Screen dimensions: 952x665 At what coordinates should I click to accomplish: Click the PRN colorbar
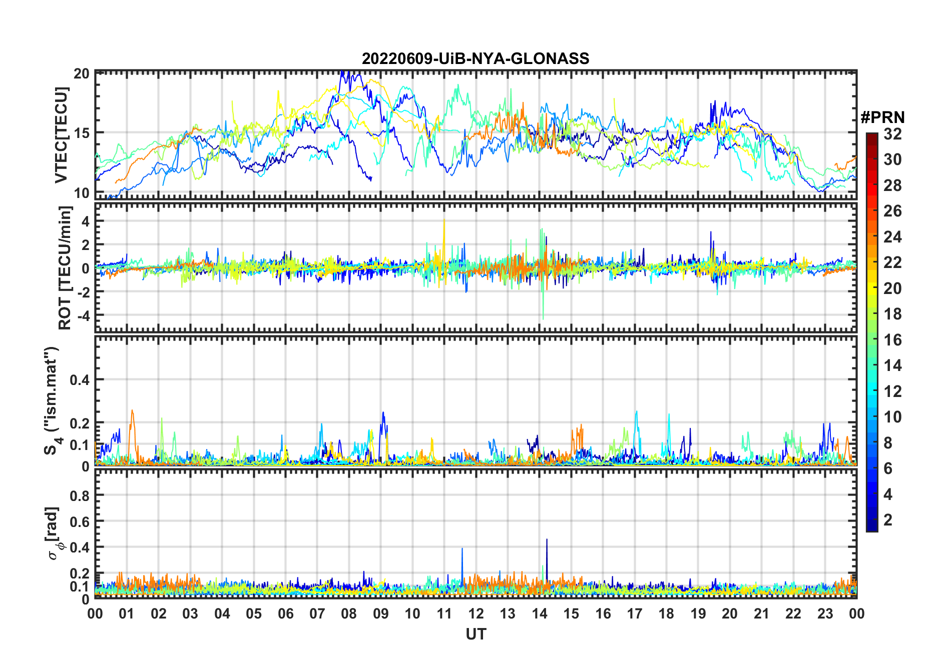tap(871, 332)
